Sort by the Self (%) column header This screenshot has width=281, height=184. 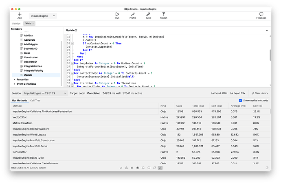coord(260,106)
